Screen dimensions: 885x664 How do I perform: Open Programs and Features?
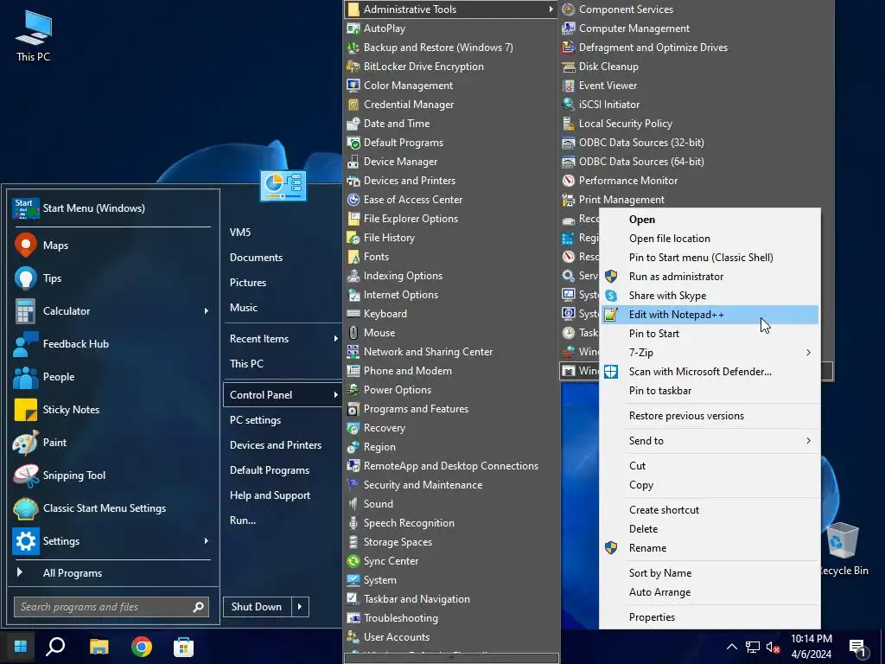(x=450, y=409)
